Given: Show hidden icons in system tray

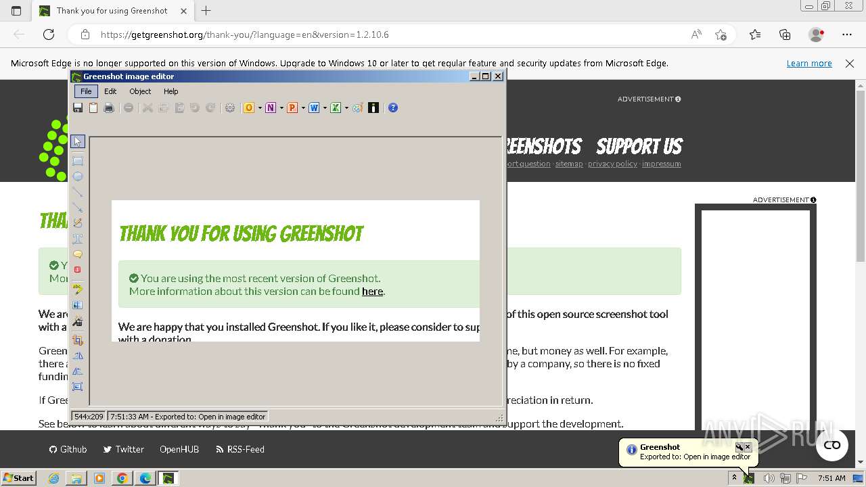Looking at the screenshot, I should click(734, 478).
